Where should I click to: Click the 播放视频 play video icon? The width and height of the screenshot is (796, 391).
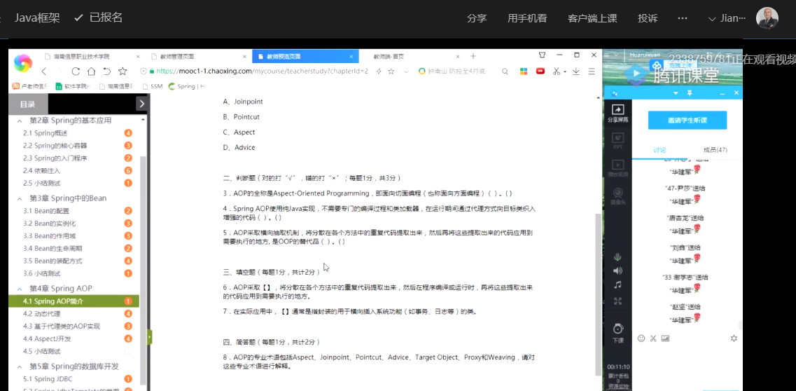(617, 168)
